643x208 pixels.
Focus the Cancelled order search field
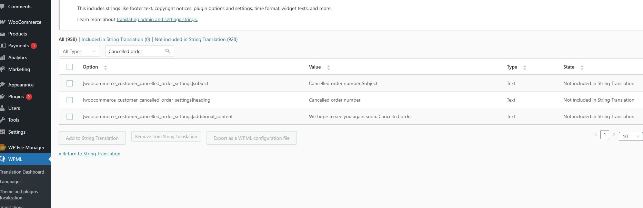coord(135,51)
